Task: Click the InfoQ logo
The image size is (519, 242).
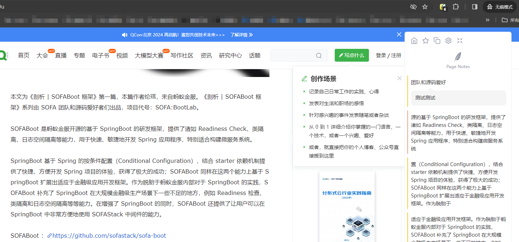Action: pos(4,56)
